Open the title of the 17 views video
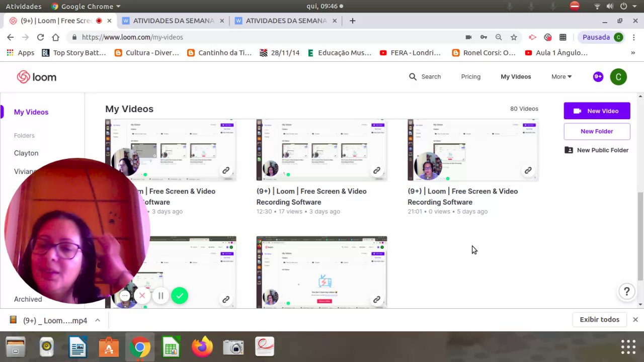This screenshot has width=644, height=362. [x=311, y=197]
